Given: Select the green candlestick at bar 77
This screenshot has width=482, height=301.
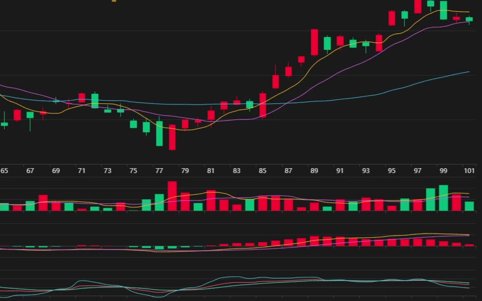Looking at the screenshot, I should 159,134.
